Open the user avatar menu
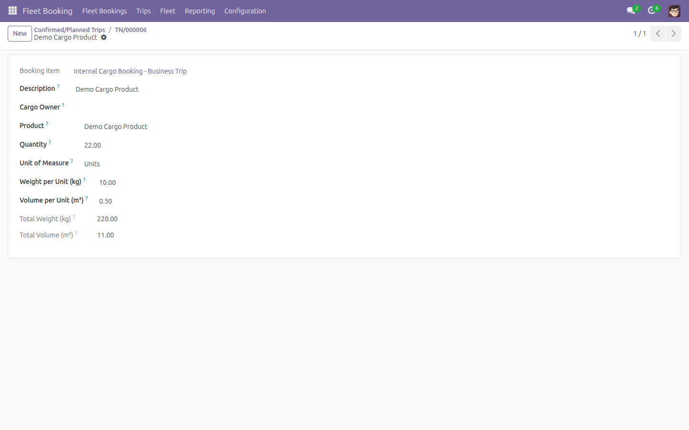 [x=674, y=11]
